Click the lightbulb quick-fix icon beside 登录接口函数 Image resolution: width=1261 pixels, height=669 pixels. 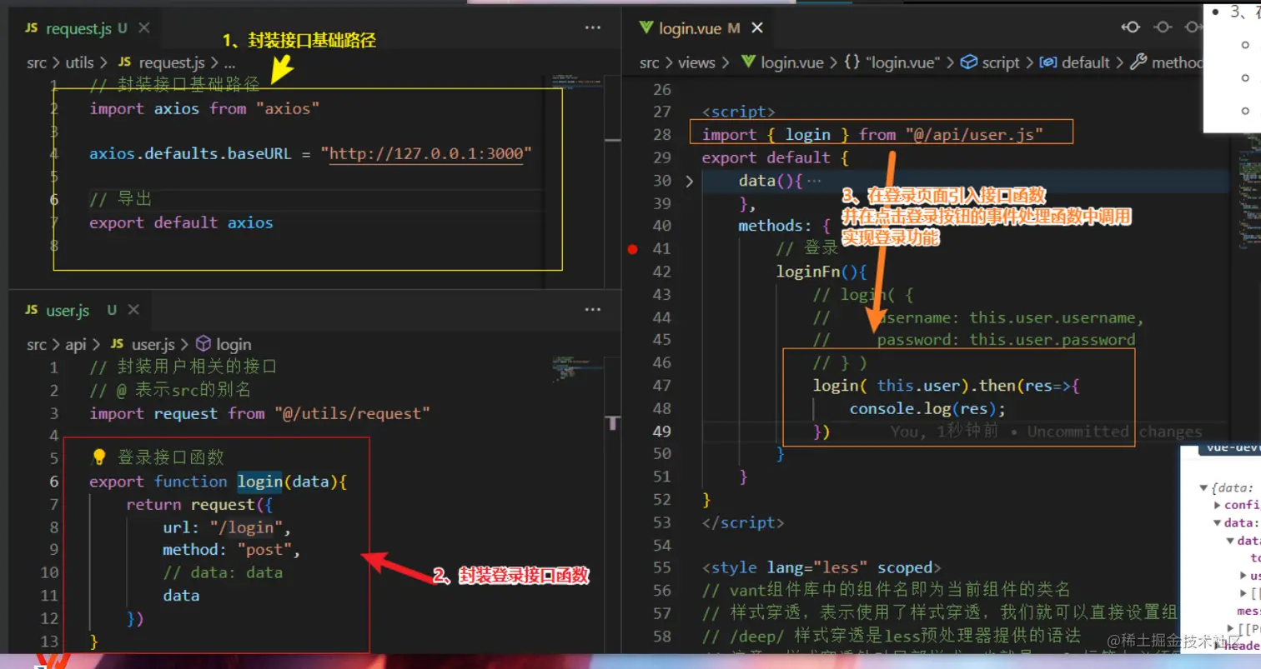(99, 457)
